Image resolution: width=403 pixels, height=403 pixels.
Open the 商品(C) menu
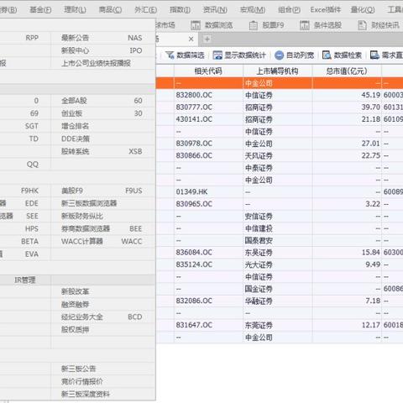110,10
